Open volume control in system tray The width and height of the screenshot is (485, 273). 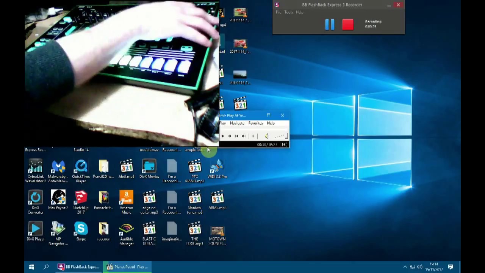(419, 267)
